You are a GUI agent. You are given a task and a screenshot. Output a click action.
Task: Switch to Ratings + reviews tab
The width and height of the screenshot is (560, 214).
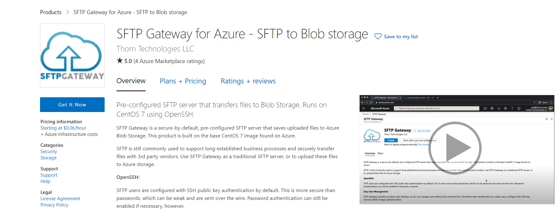click(248, 81)
